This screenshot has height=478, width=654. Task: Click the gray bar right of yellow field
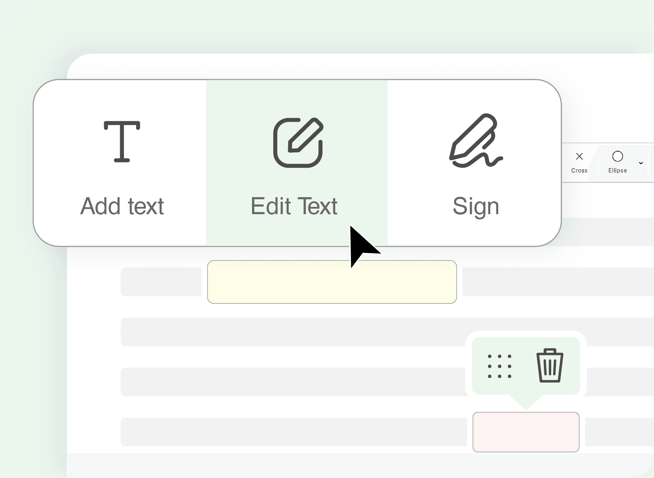(x=558, y=282)
